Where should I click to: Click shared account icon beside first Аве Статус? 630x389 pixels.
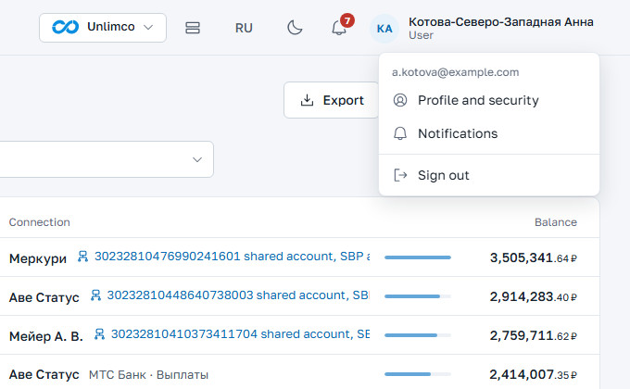point(95,295)
